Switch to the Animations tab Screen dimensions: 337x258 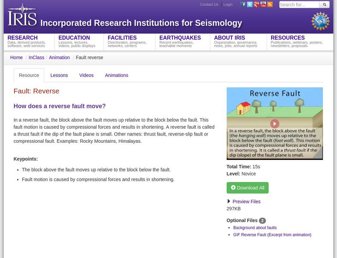pos(116,75)
